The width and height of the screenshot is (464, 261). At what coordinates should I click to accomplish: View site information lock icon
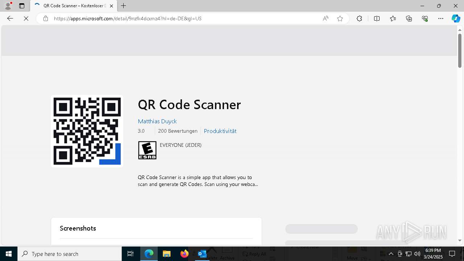pyautogui.click(x=45, y=18)
